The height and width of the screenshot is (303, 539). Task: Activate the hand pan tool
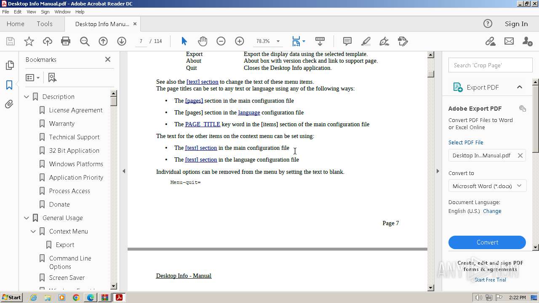(203, 41)
